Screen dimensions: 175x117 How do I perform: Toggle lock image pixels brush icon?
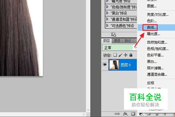(120, 55)
